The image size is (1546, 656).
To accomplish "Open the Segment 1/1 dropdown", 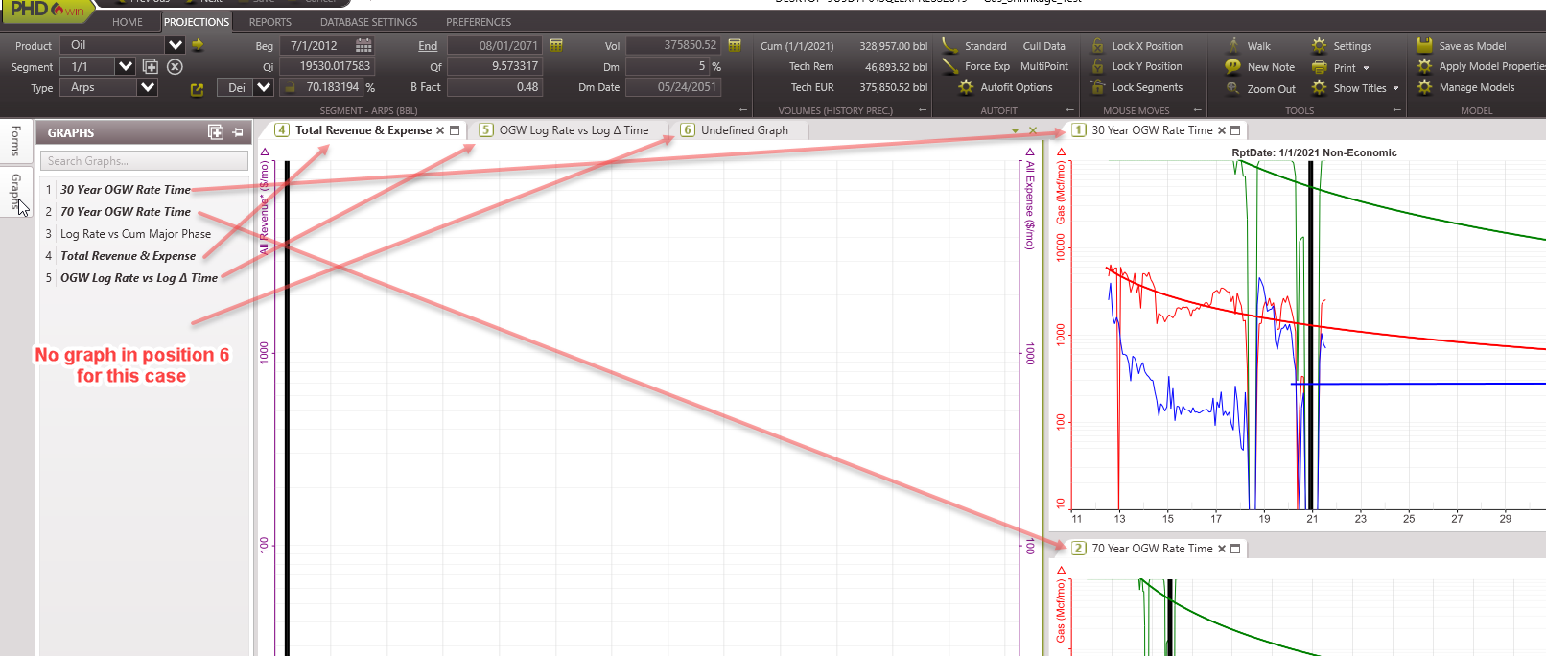I will click(x=125, y=66).
